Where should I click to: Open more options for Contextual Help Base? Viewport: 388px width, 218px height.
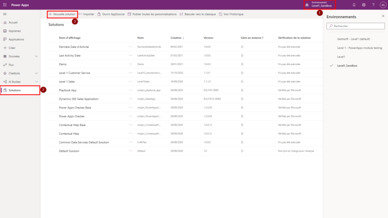130,125
